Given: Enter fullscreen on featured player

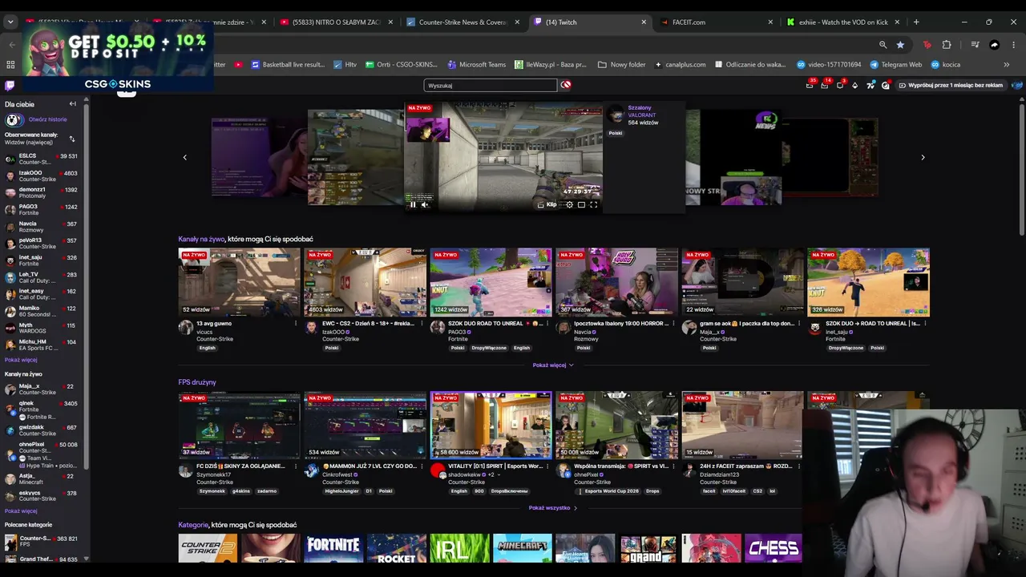Looking at the screenshot, I should pyautogui.click(x=593, y=204).
